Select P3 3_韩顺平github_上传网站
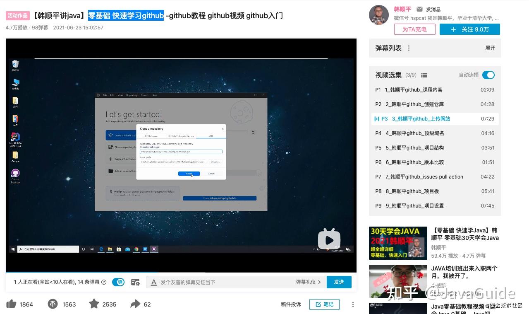Screen dimensions: 529x314 pos(435,118)
